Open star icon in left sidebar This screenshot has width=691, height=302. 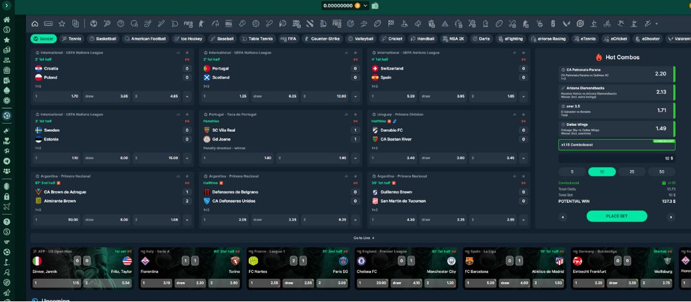point(7,40)
